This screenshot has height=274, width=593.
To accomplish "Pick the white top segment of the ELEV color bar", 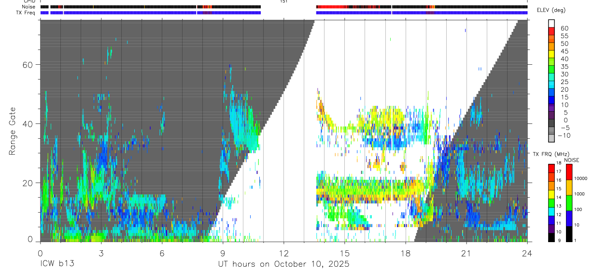I will tap(551, 24).
